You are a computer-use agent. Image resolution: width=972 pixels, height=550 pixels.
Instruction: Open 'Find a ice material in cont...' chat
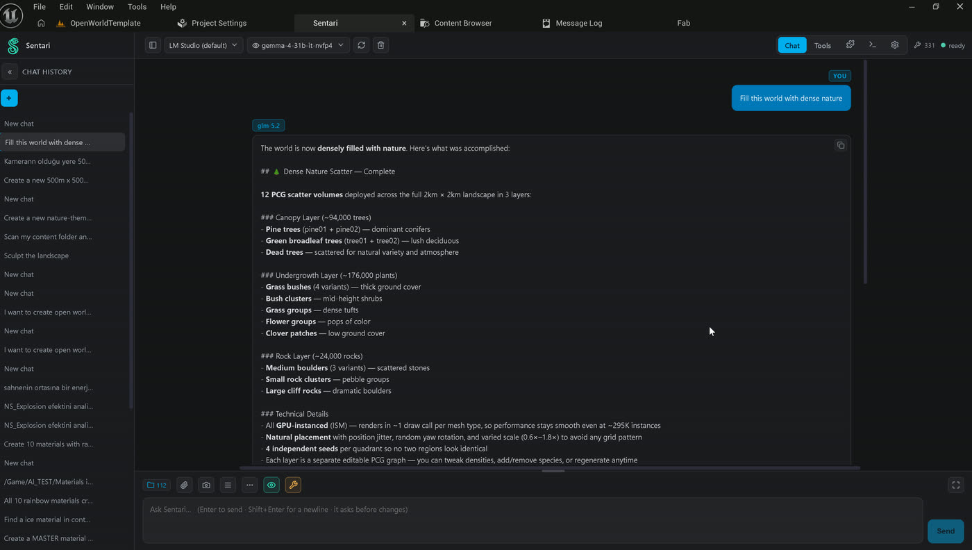click(62, 519)
